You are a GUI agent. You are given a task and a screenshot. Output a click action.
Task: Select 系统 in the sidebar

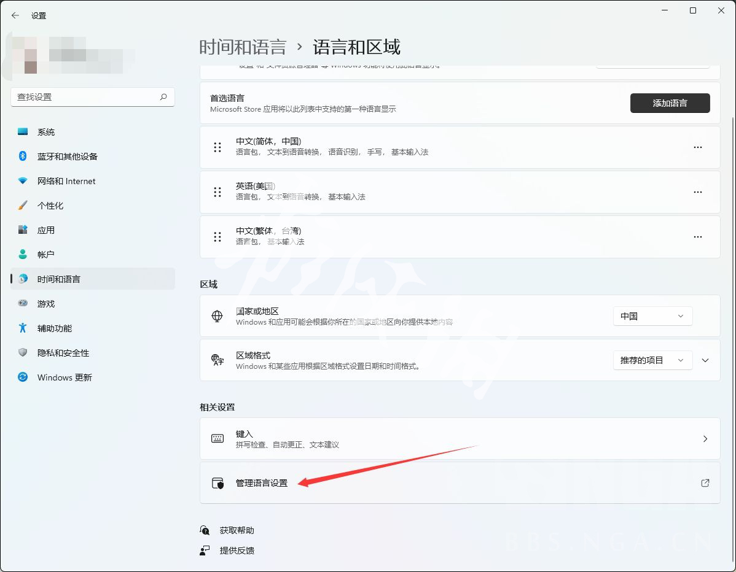[45, 132]
